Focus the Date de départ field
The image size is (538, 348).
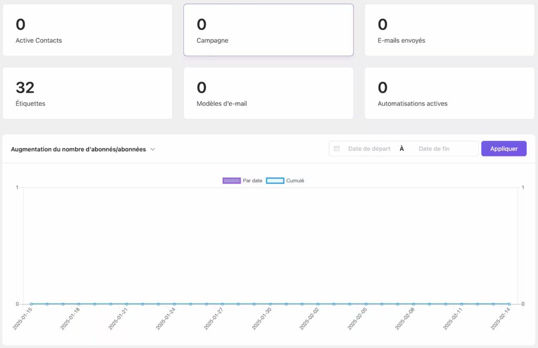tap(369, 149)
